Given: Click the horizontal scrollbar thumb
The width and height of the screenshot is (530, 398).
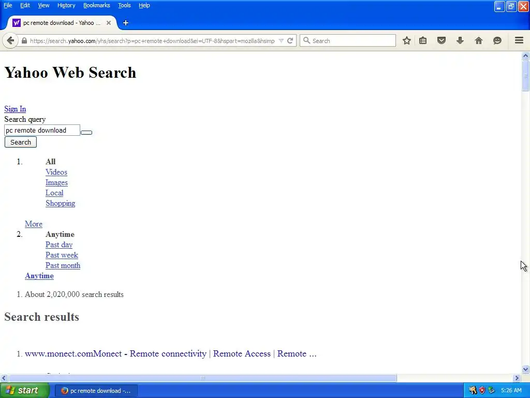Looking at the screenshot, I should click(x=203, y=378).
